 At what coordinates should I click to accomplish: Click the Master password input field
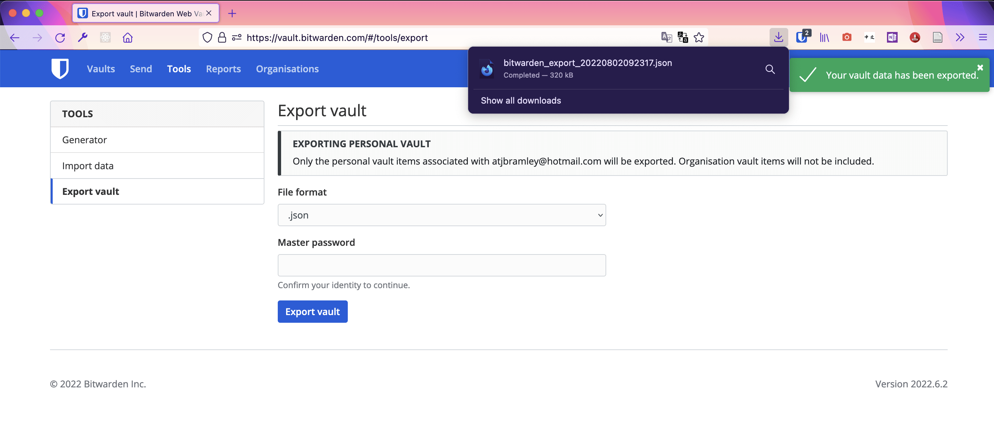(442, 265)
